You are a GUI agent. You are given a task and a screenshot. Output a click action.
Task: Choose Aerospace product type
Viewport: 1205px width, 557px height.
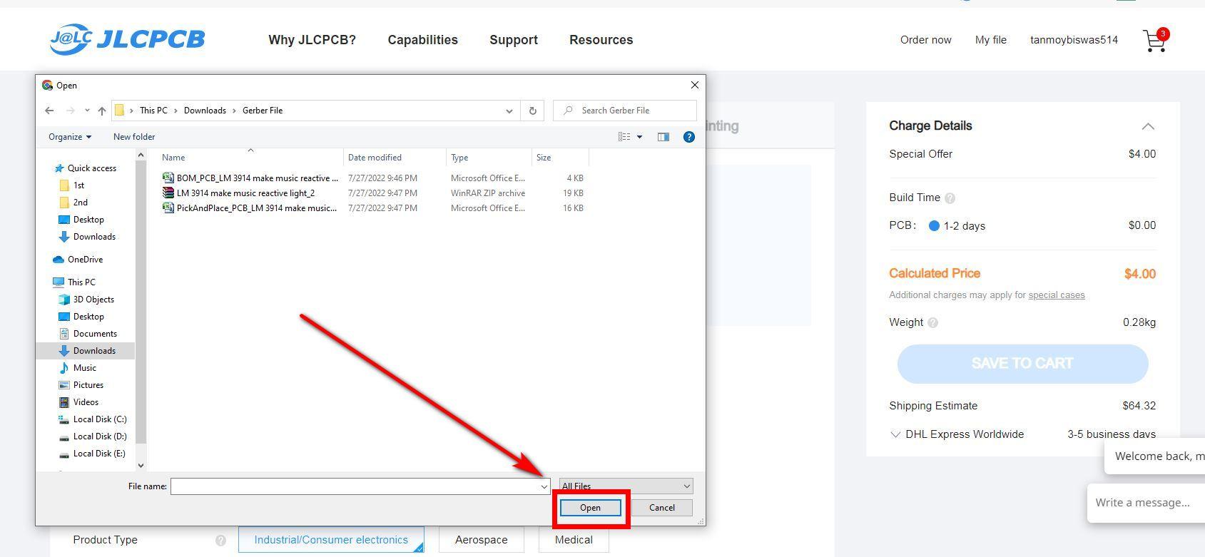point(482,540)
